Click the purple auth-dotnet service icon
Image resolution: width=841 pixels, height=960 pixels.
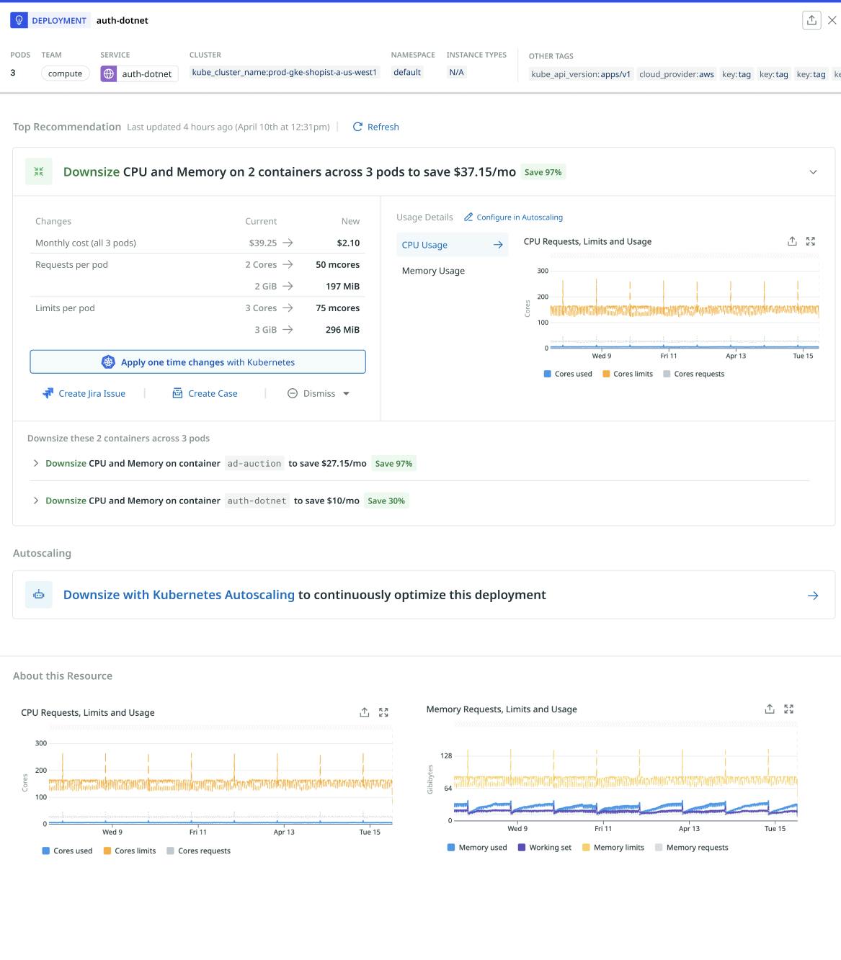point(108,73)
